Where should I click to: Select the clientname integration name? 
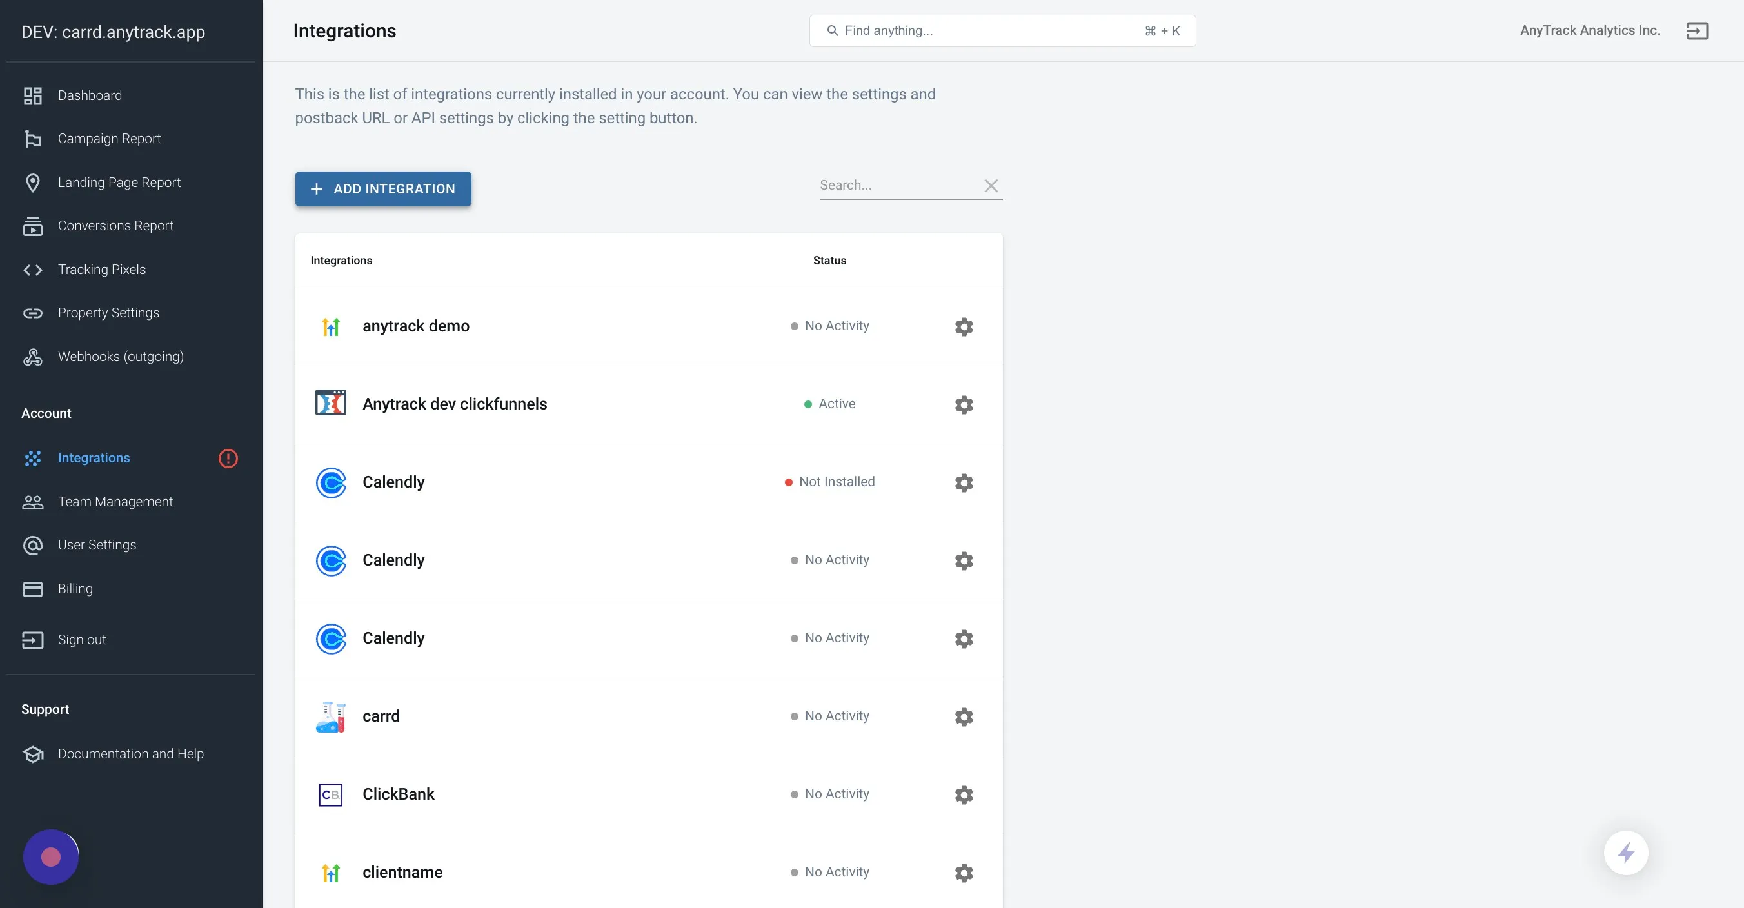402,872
